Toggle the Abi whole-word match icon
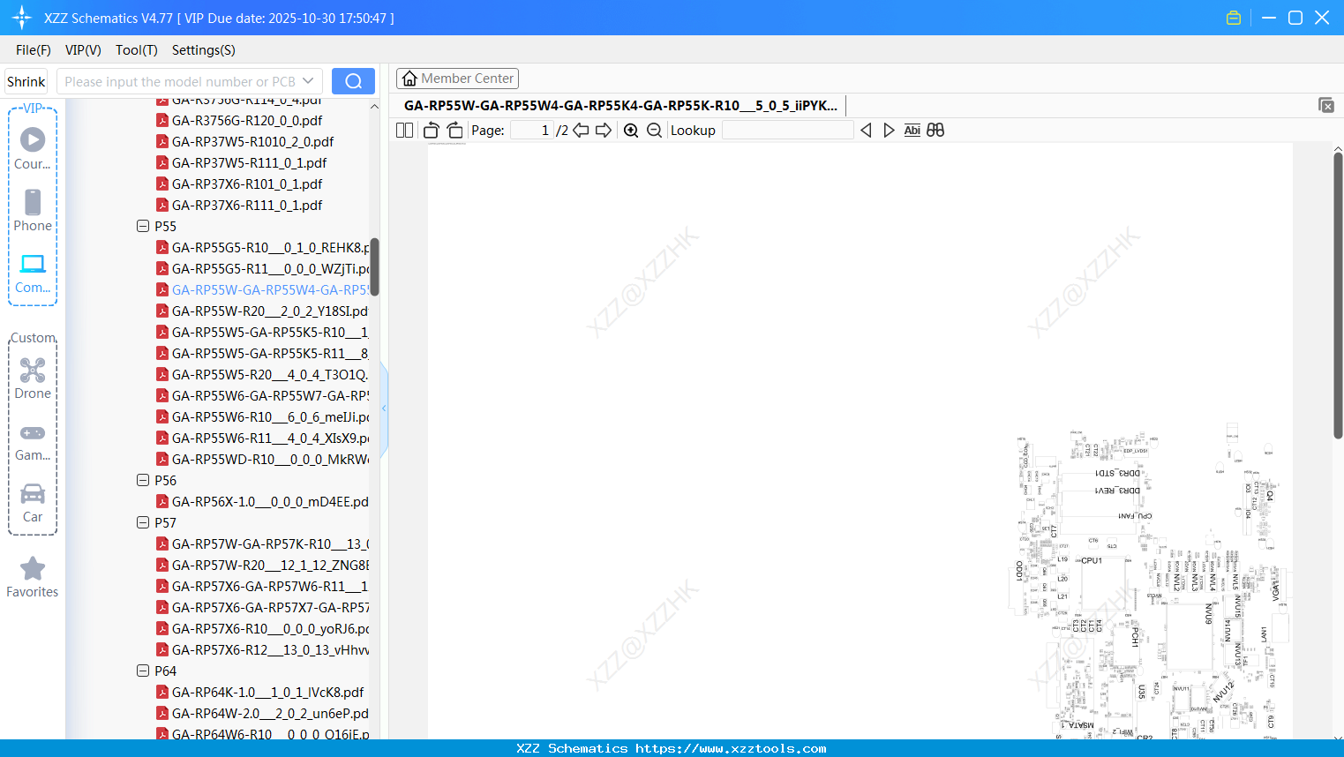1344x757 pixels. [x=912, y=131]
